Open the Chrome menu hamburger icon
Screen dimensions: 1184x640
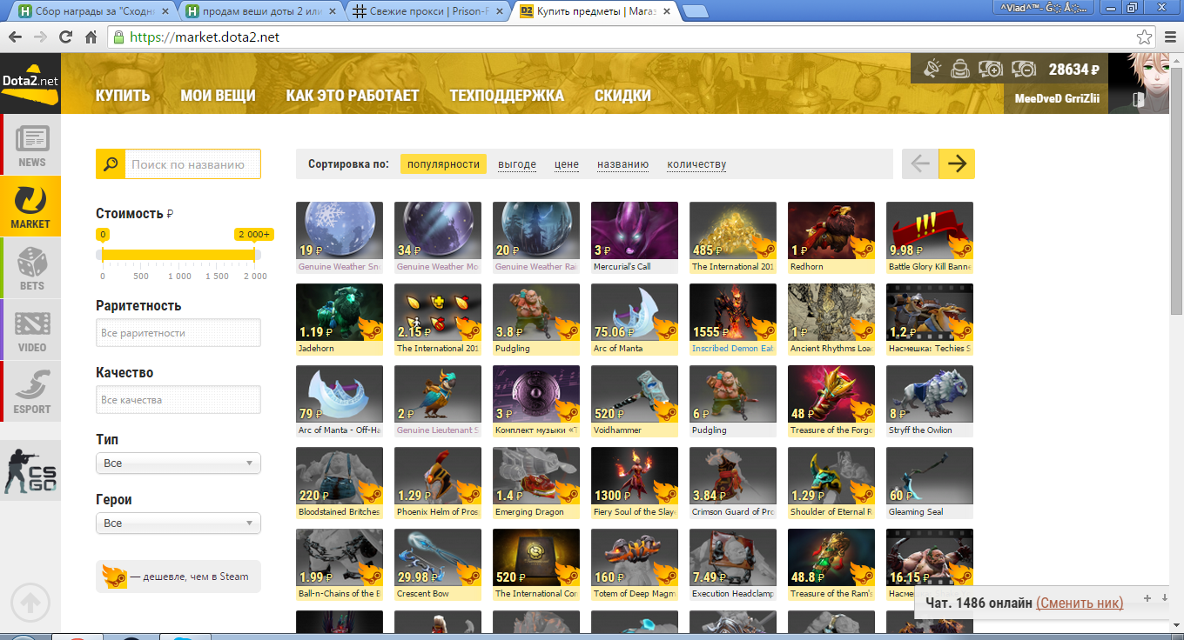[x=1169, y=37]
